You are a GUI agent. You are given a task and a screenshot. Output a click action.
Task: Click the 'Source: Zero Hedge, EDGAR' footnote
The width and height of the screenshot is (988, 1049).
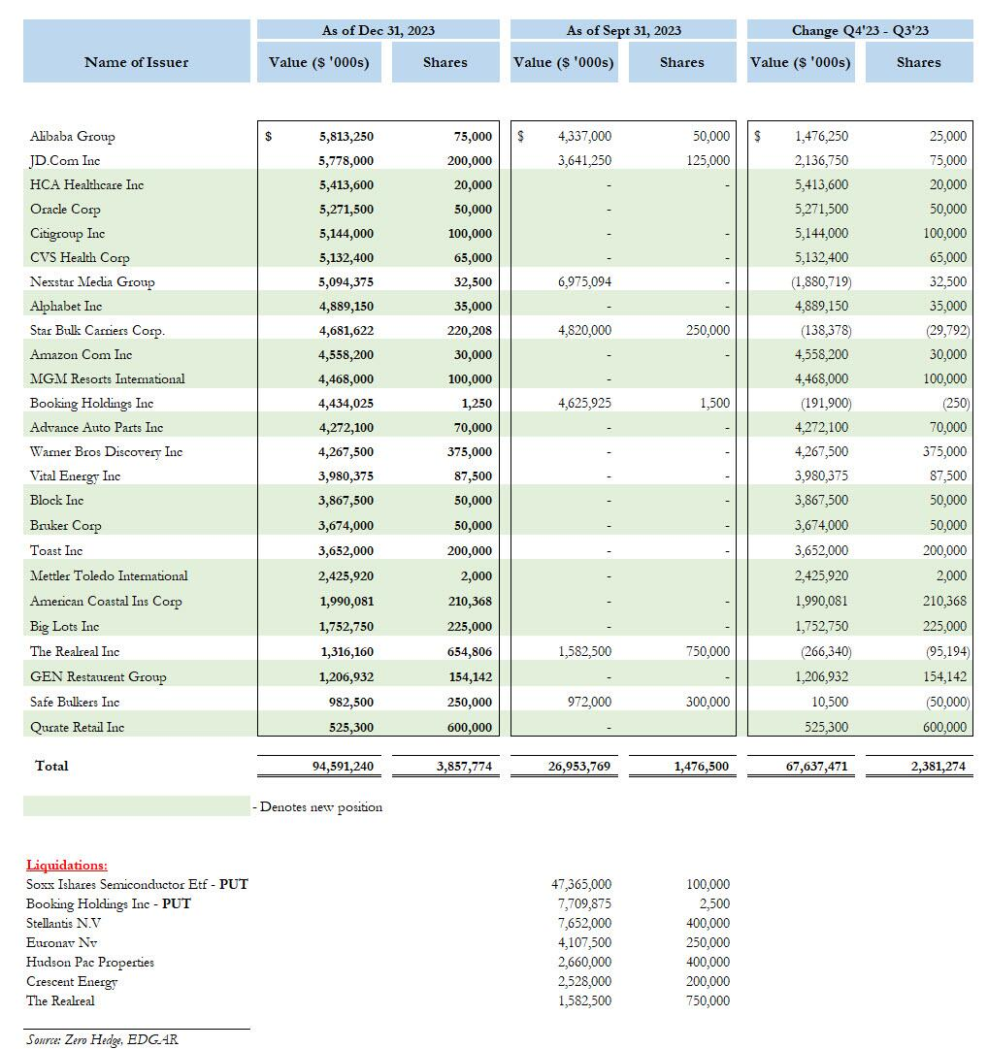(x=102, y=1039)
